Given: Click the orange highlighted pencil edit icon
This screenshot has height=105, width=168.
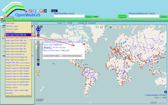Looking at the screenshot, I should click(x=138, y=27).
